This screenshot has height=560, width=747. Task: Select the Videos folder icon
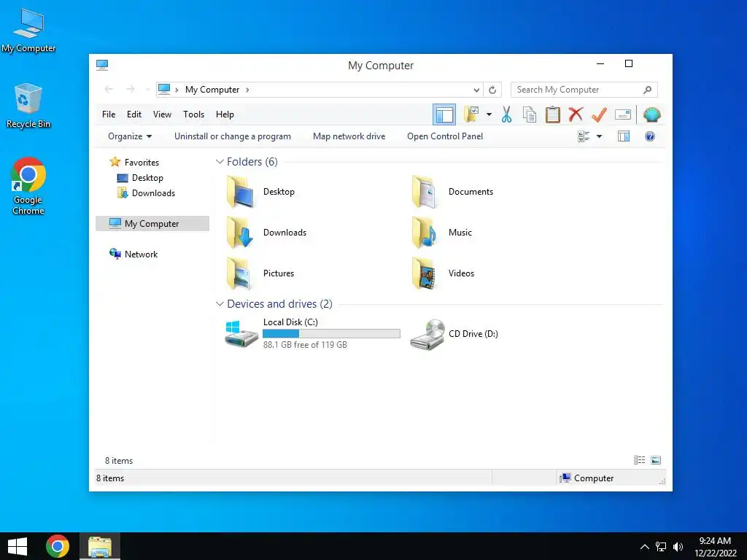425,273
